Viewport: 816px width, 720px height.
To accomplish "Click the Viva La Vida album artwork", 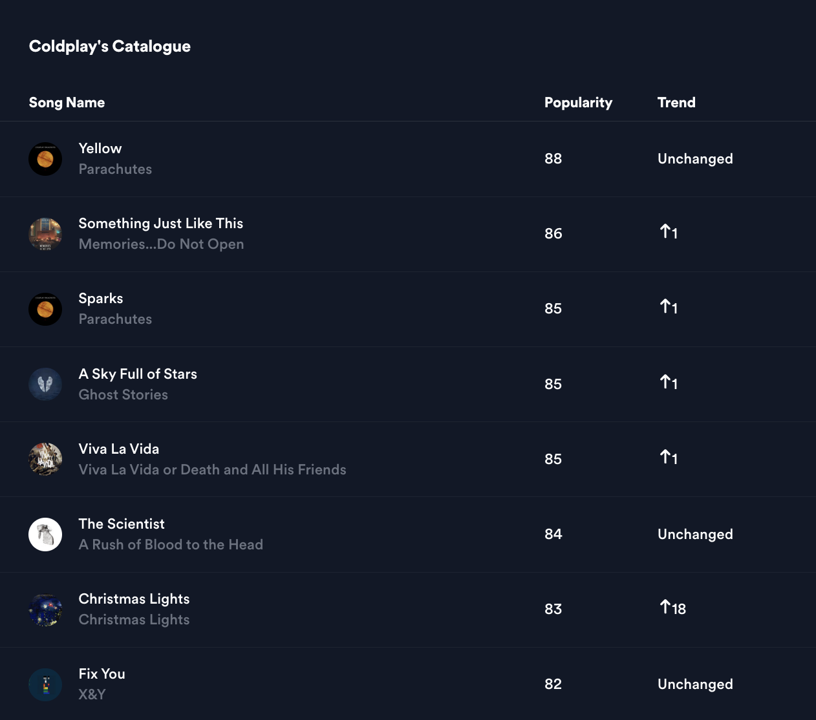I will (x=45, y=459).
